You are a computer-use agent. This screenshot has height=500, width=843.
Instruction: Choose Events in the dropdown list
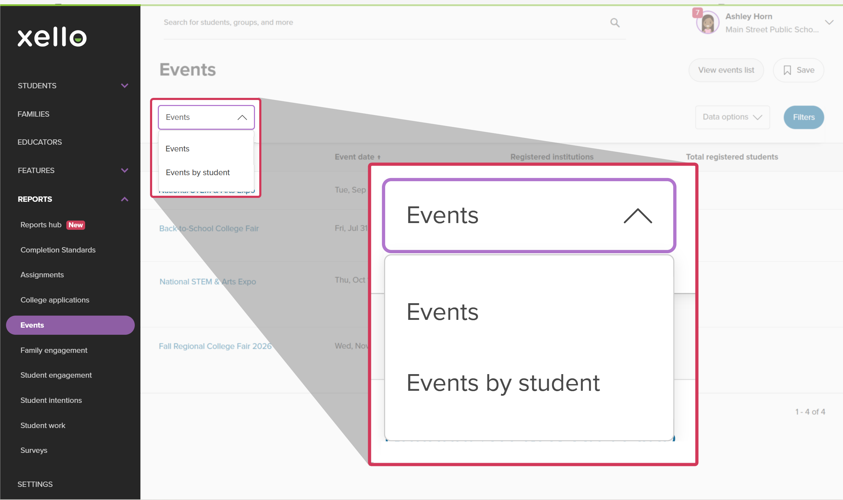point(177,149)
